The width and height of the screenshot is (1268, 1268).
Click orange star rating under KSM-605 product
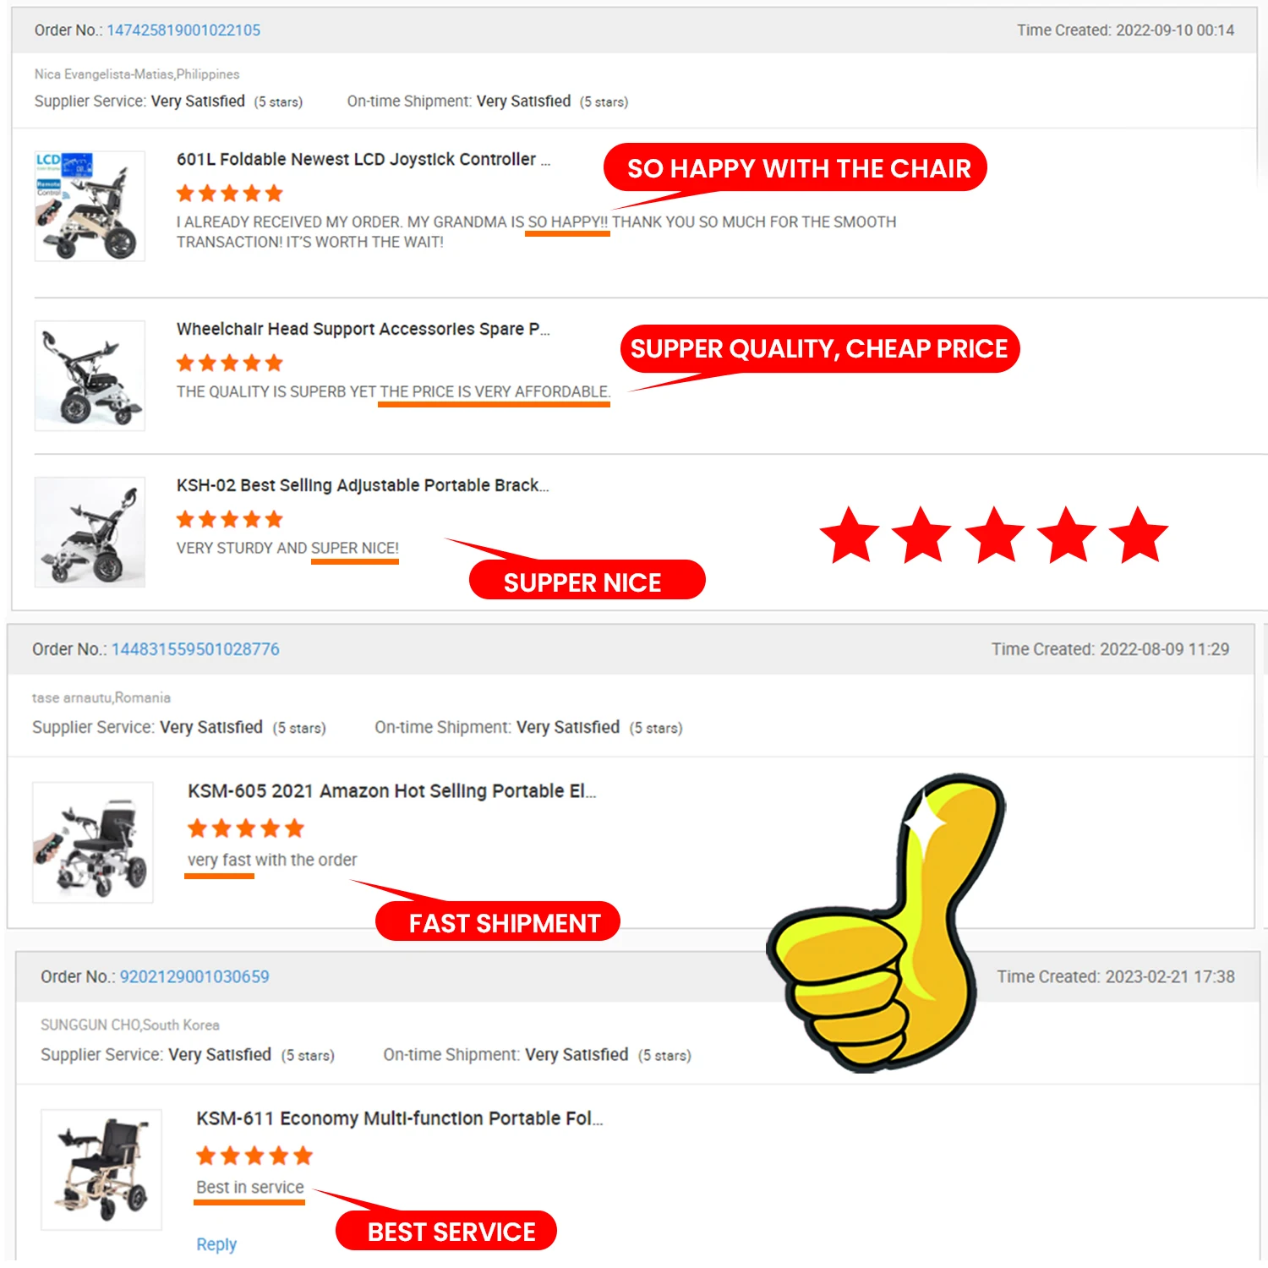(246, 828)
